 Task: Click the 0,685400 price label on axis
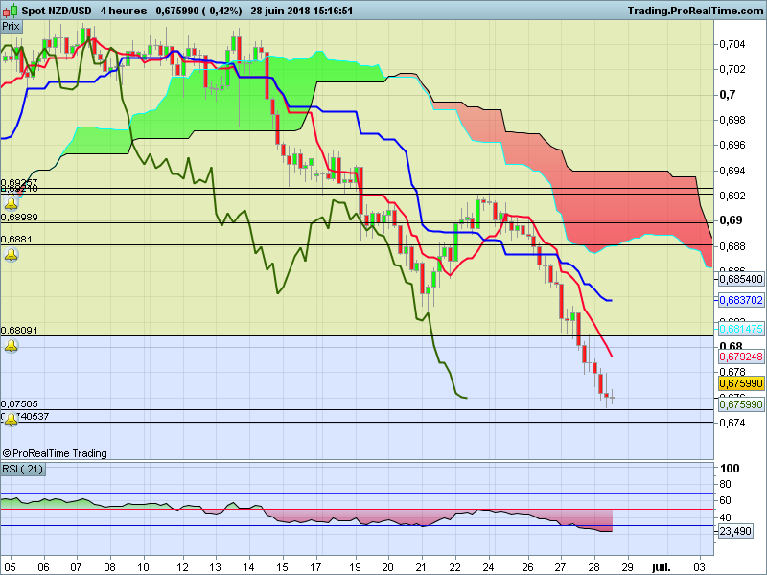click(x=741, y=279)
